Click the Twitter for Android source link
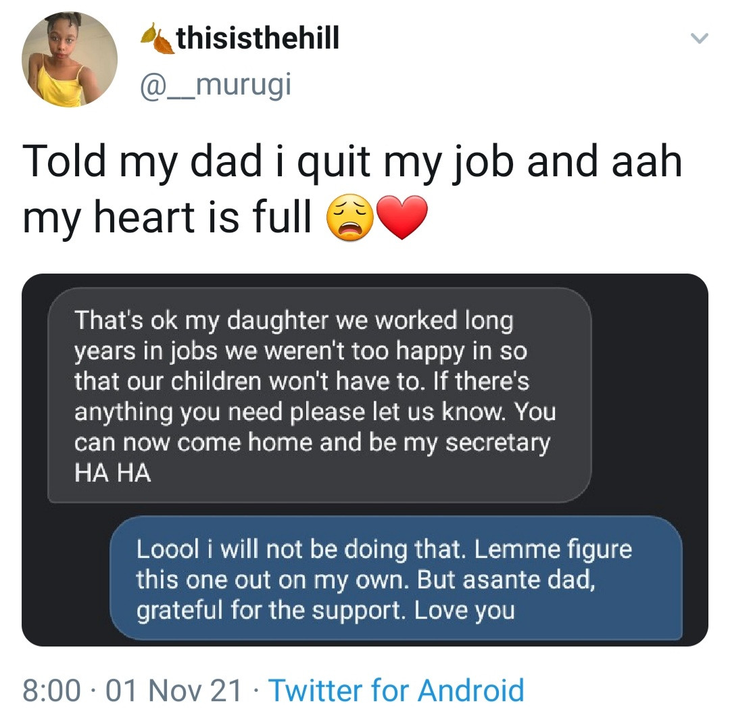The width and height of the screenshot is (730, 718). (x=396, y=690)
